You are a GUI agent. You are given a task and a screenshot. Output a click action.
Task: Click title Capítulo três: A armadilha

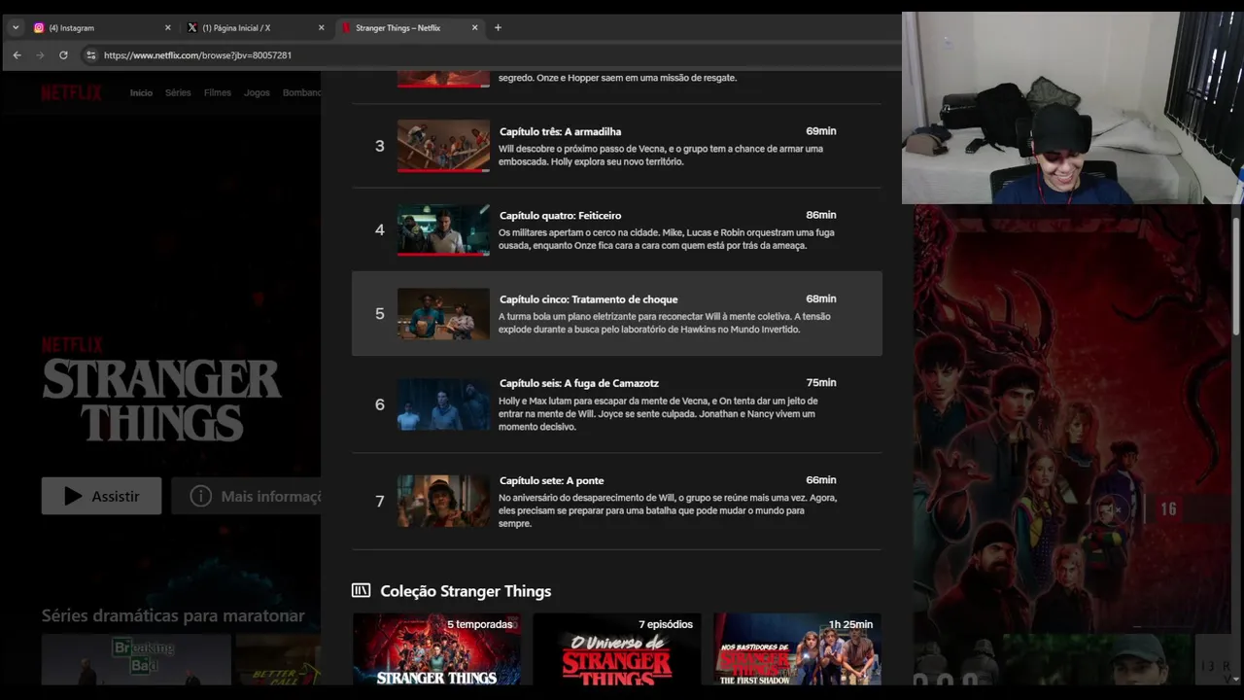coord(560,131)
